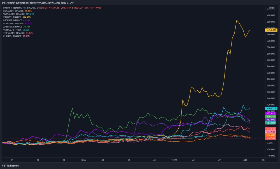
Task: Click the WAVESUSDT 109.21% legend value
Action: (30, 14)
